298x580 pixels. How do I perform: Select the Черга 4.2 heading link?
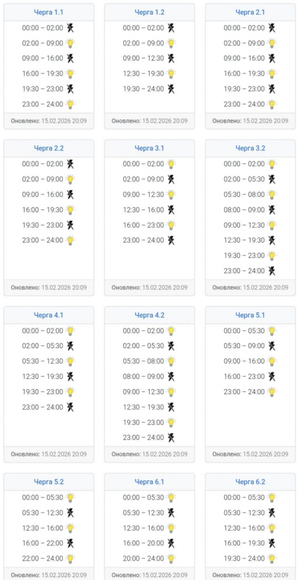tap(149, 315)
